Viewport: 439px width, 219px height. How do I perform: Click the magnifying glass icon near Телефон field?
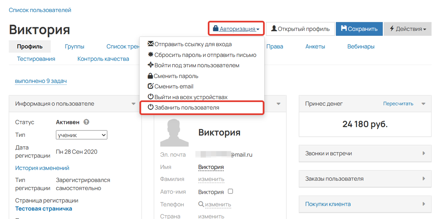[x=202, y=204]
